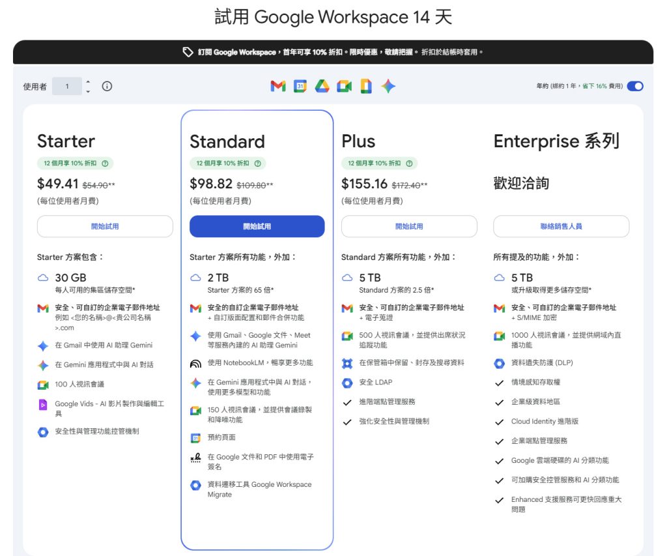This screenshot has height=556, width=667.
Task: Click the Google Drive icon in the header
Action: pos(322,87)
